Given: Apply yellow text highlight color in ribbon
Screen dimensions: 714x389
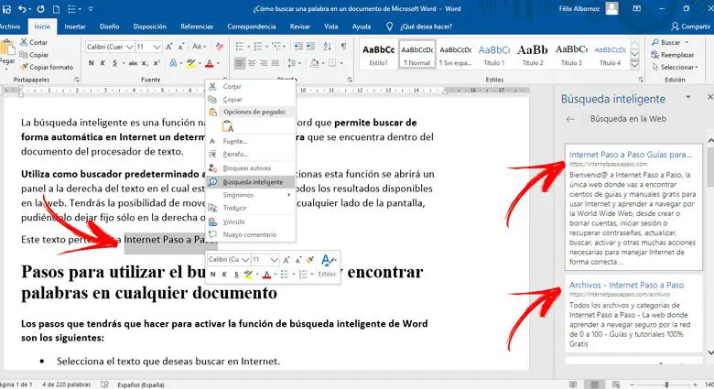Looking at the screenshot, I should pyautogui.click(x=190, y=63).
